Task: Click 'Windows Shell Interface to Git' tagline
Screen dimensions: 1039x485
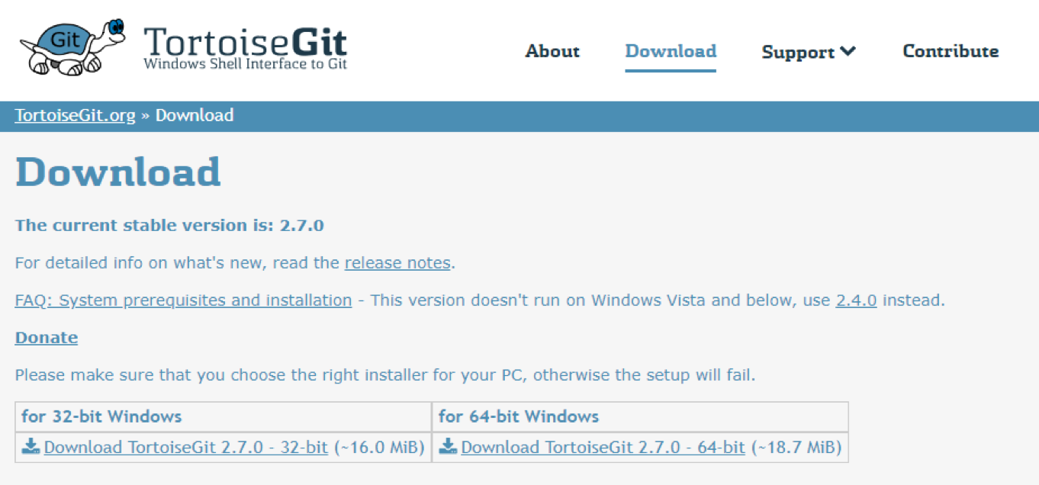Action: point(246,64)
